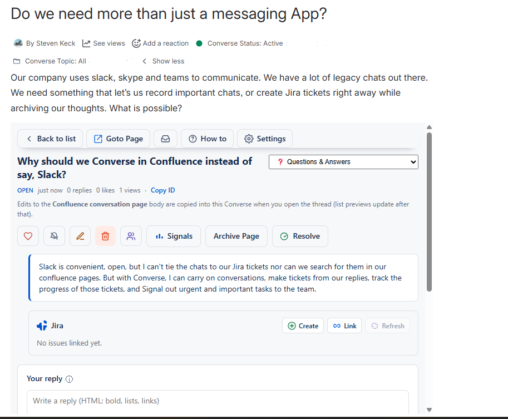The width and height of the screenshot is (508, 419).
Task: Click the heart like icon button
Action: (x=28, y=236)
